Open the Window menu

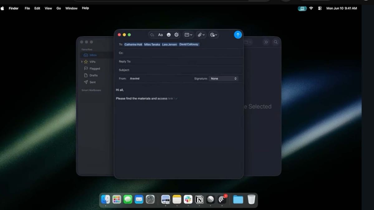pyautogui.click(x=71, y=8)
